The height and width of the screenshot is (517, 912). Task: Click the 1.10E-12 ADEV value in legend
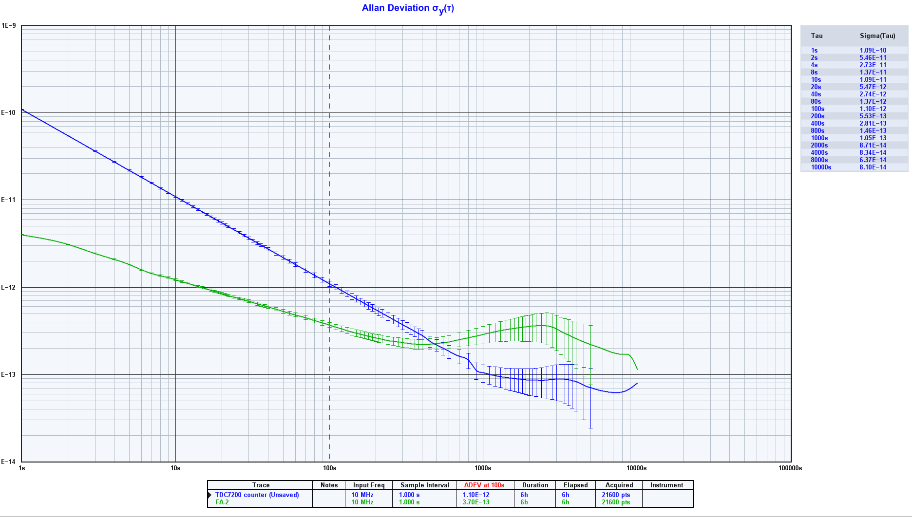(x=476, y=495)
